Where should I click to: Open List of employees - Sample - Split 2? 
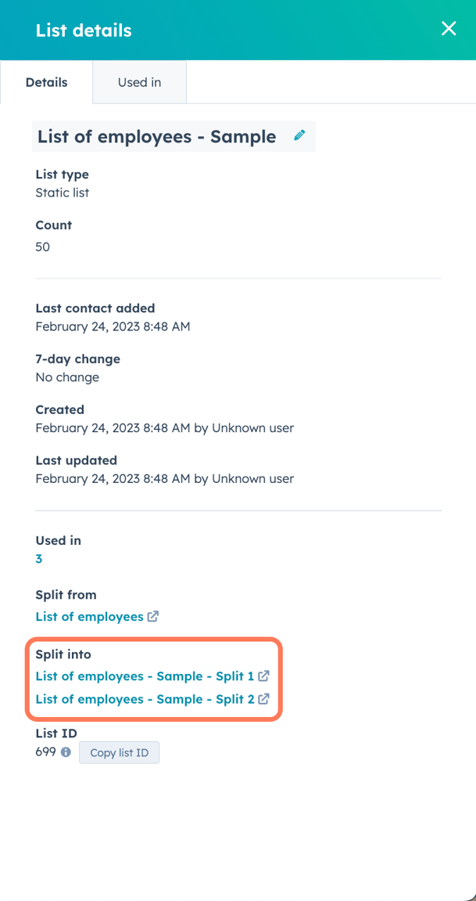point(145,700)
